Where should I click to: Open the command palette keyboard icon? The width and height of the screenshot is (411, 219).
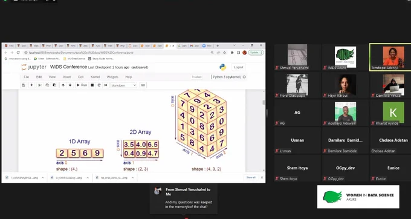click(143, 85)
